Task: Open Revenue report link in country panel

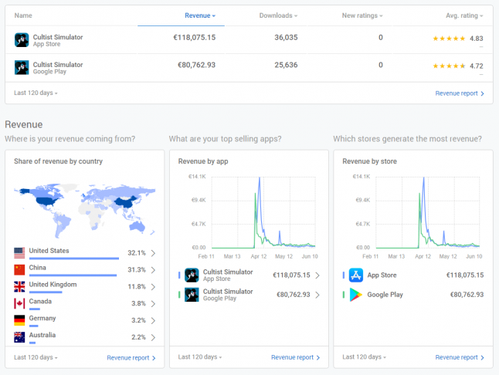Action: tap(131, 357)
